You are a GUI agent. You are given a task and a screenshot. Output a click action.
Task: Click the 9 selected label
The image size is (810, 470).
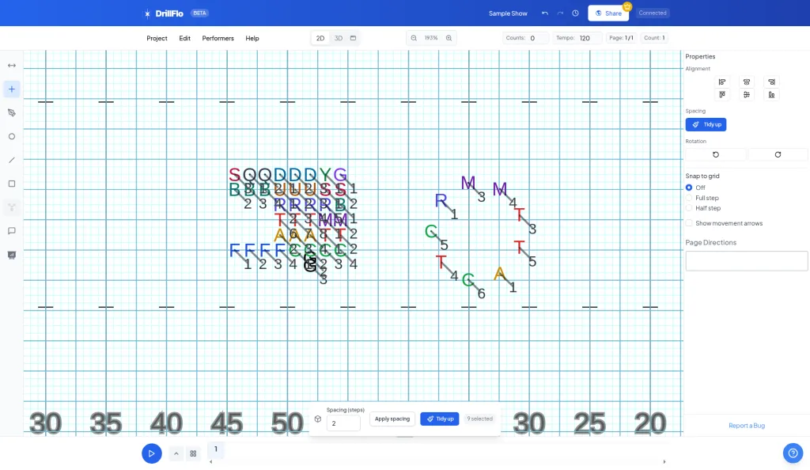(480, 419)
